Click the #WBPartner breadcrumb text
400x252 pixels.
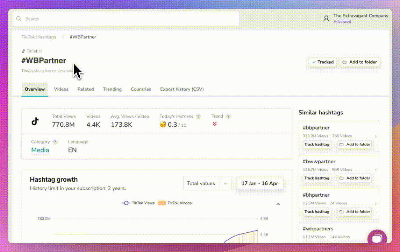point(83,37)
